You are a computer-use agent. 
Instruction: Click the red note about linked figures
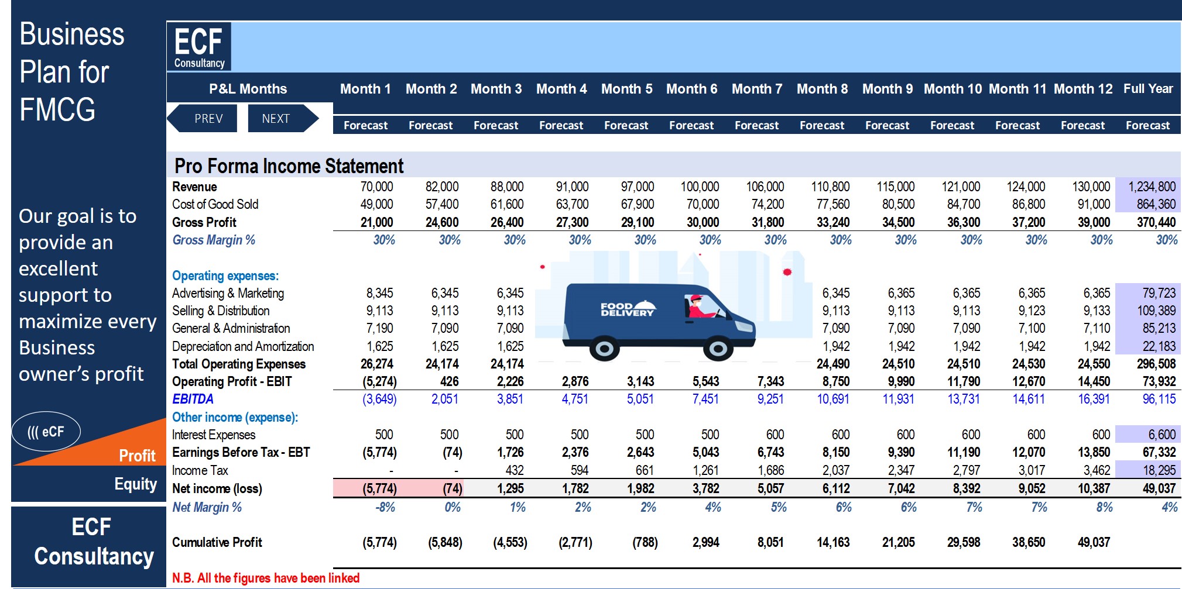pos(266,578)
